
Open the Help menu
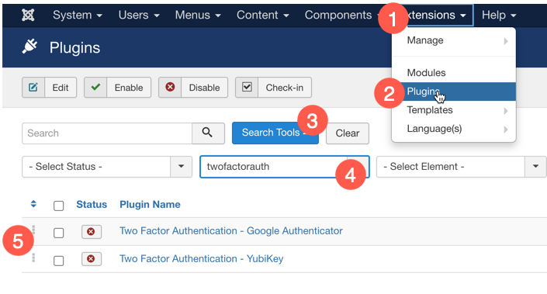click(x=499, y=15)
